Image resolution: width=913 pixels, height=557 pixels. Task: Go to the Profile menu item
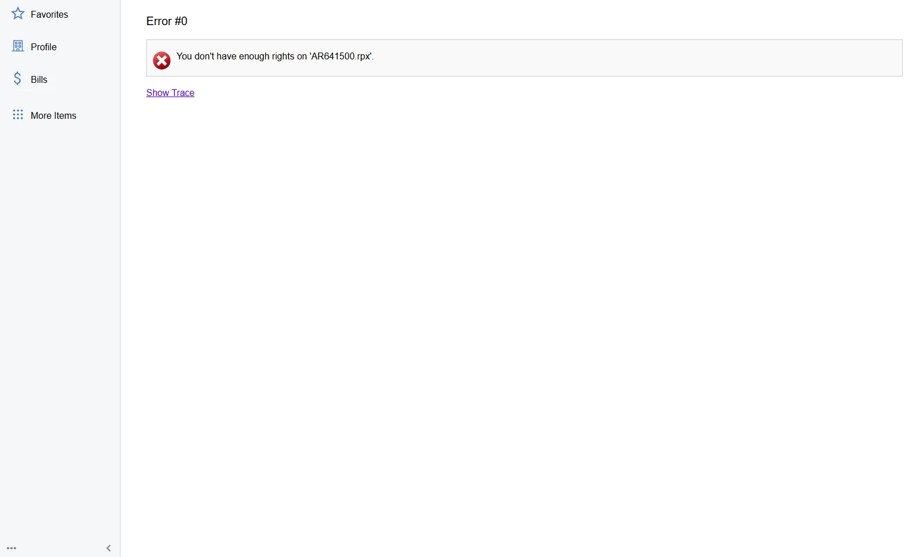point(60,47)
